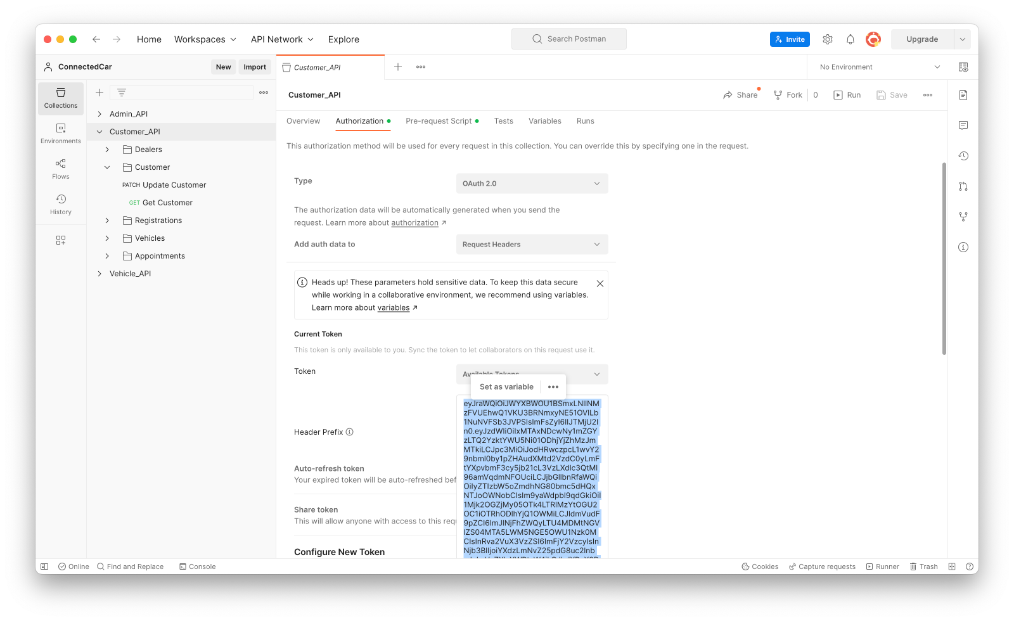Click the Import button
Screen dimensions: 1014x621
255,67
